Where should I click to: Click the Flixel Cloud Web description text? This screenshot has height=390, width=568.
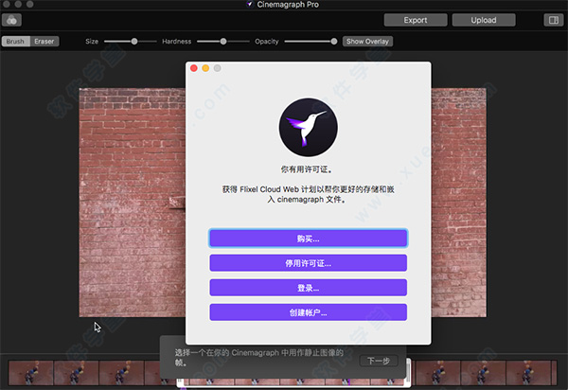308,194
